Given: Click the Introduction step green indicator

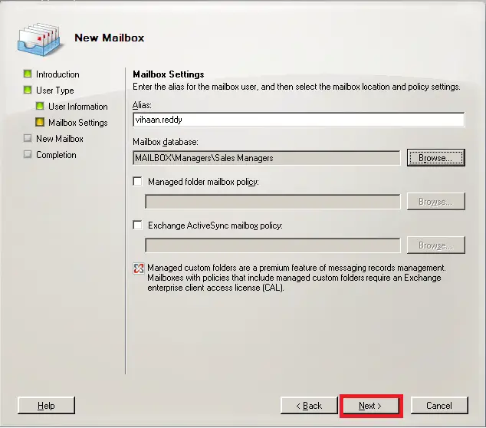Looking at the screenshot, I should pos(28,74).
